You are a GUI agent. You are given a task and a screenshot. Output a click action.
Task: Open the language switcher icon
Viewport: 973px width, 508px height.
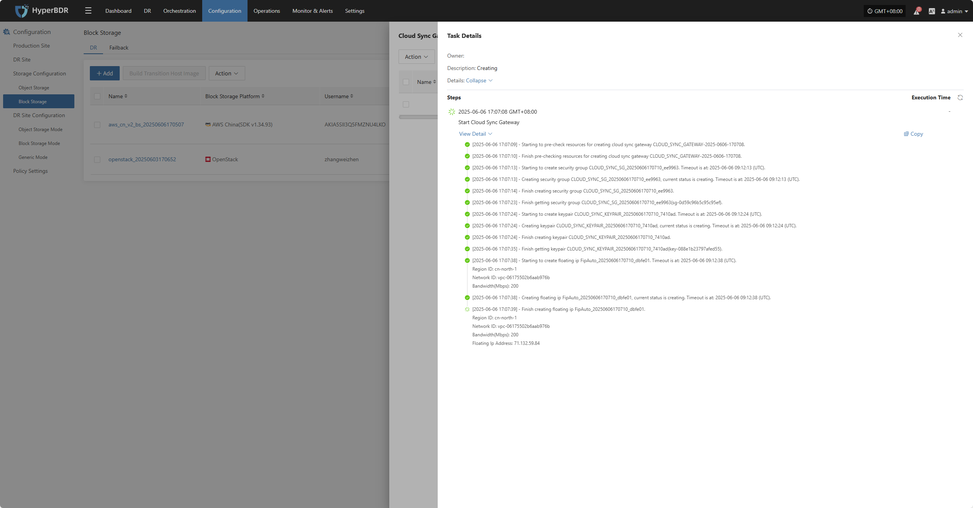coord(932,11)
